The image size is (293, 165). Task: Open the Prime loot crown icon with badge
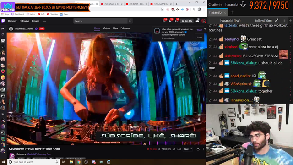[x=164, y=21]
